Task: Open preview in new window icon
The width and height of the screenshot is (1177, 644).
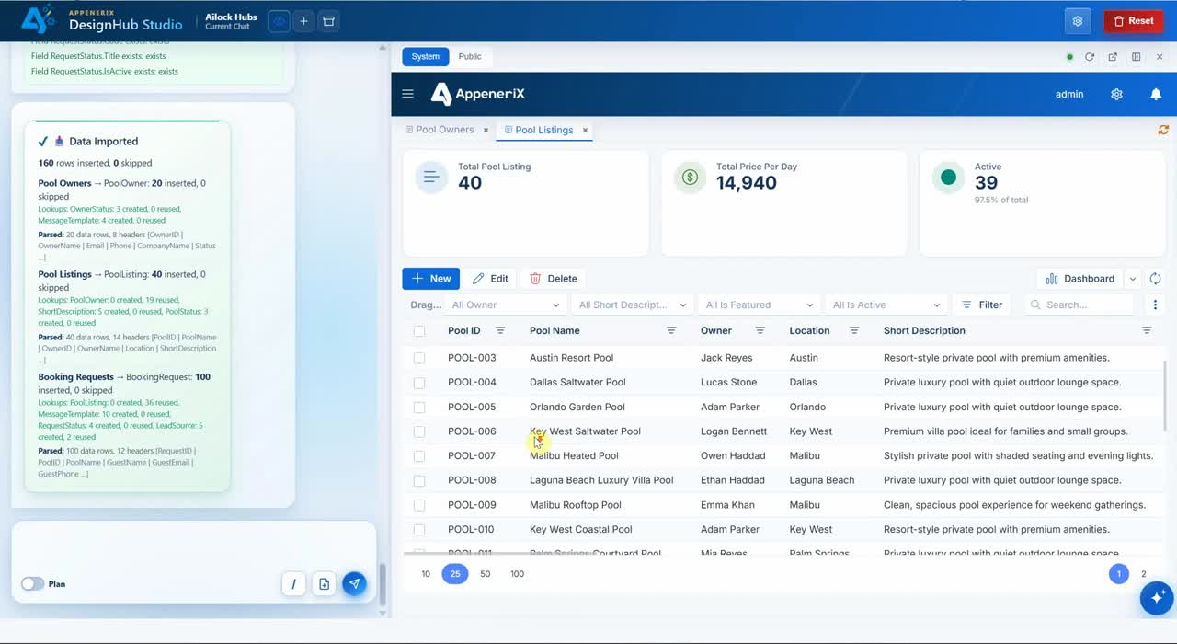Action: tap(1113, 57)
